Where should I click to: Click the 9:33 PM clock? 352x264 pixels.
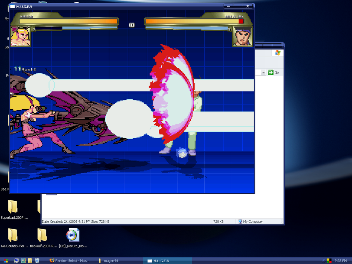tap(341, 261)
